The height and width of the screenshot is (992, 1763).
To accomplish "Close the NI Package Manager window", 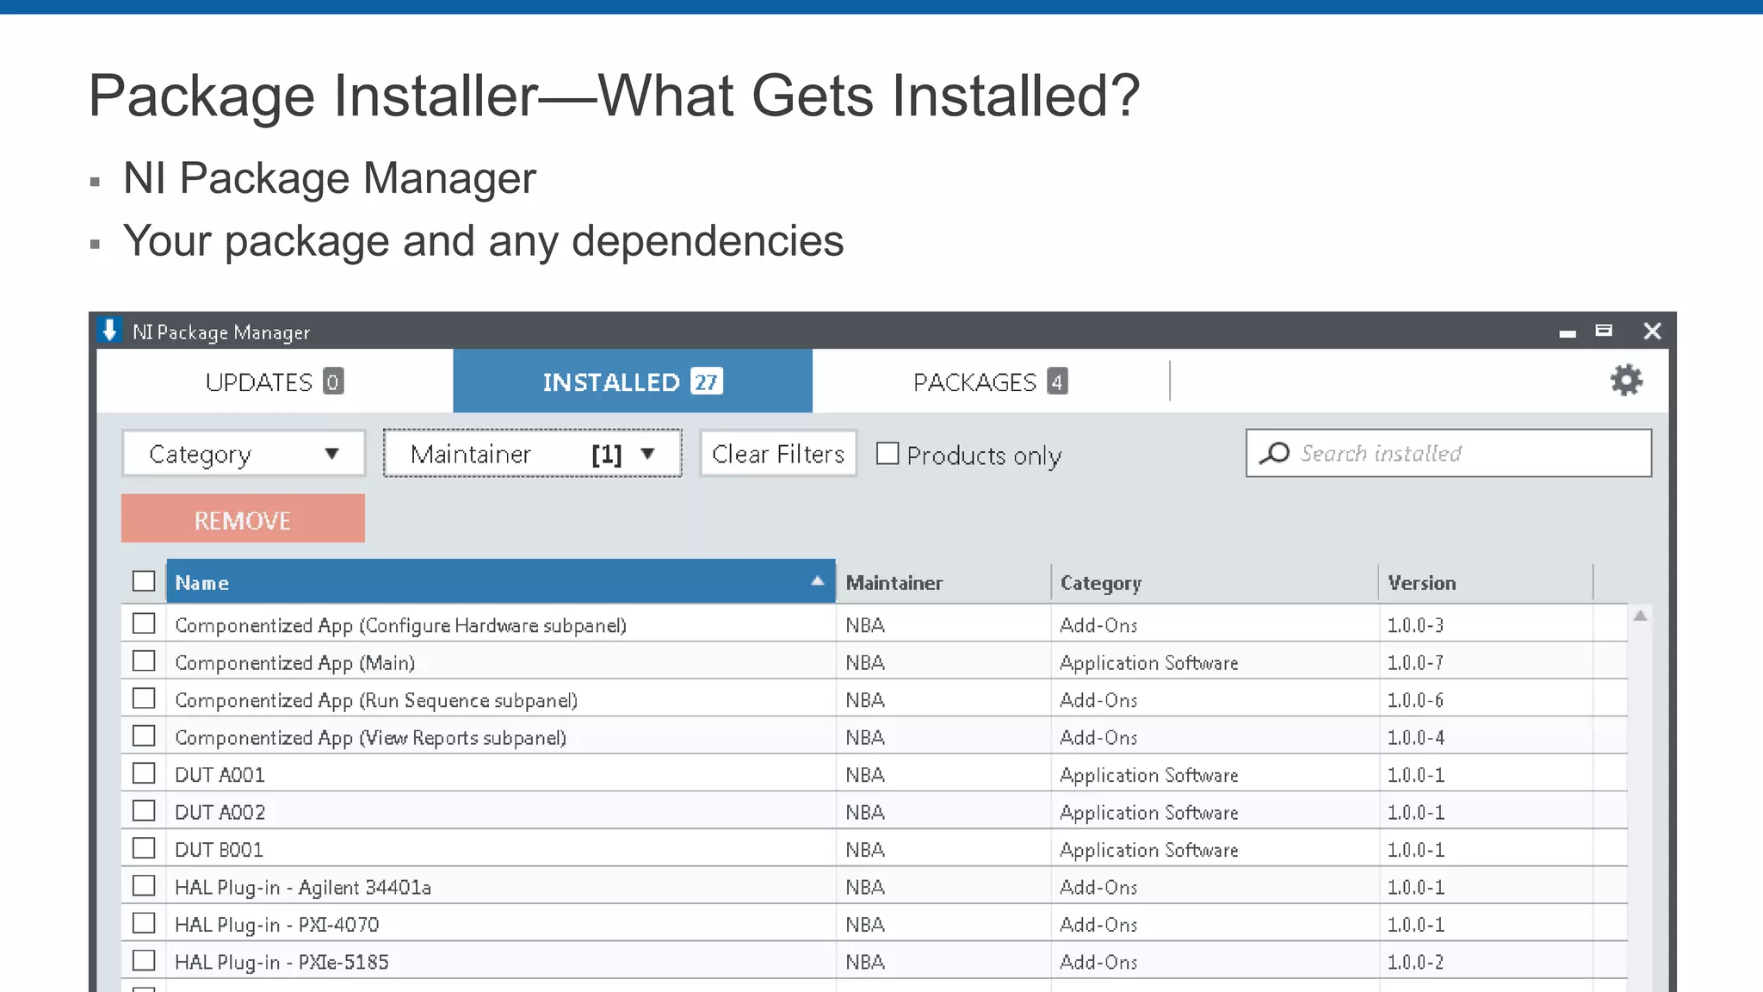I will [x=1652, y=331].
